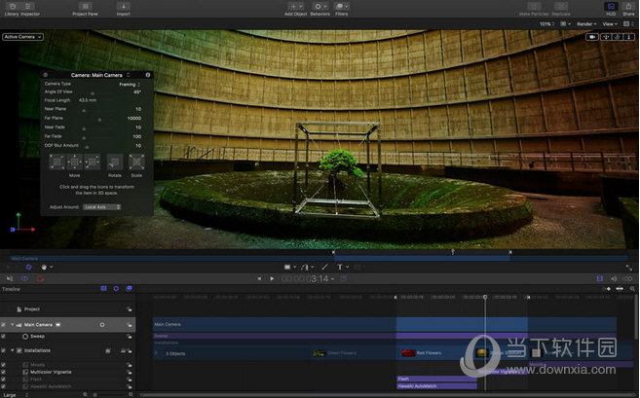Adjust Far Plane slider

click(99, 120)
